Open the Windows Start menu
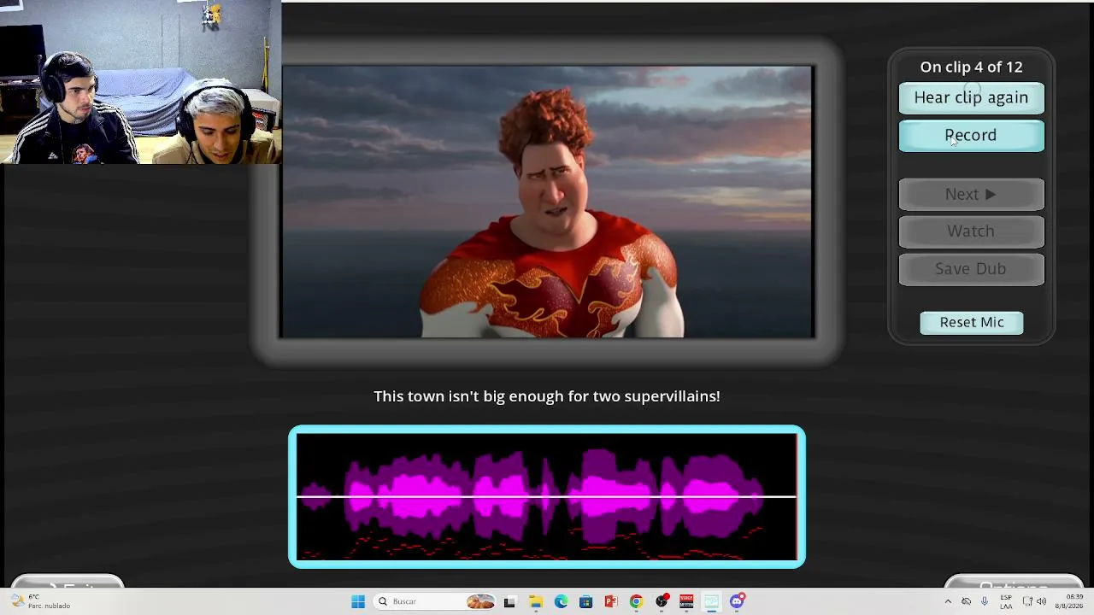 tap(358, 601)
